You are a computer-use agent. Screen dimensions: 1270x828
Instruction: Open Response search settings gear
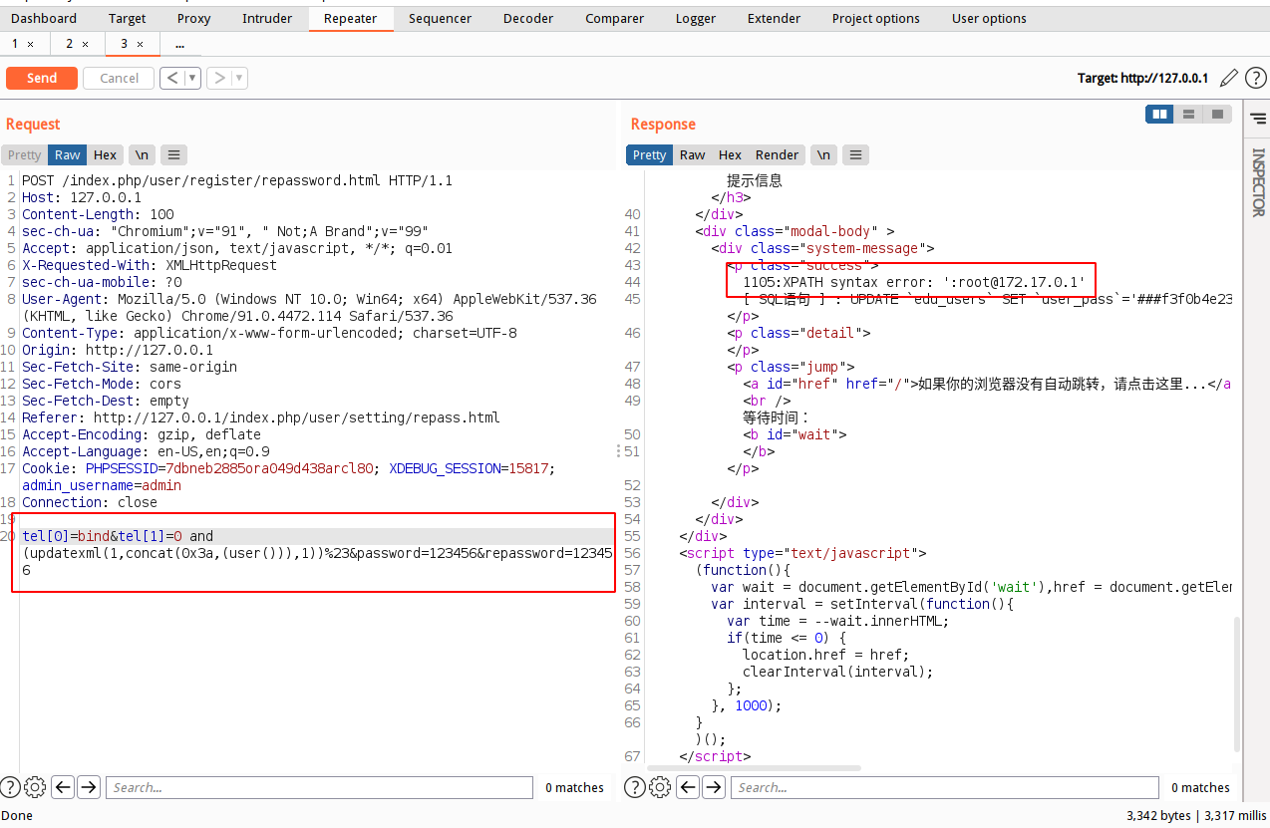tap(659, 787)
